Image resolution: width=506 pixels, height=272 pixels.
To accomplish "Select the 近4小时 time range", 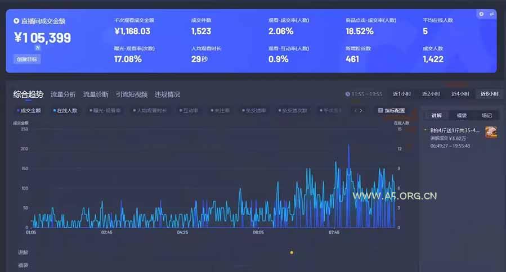I will [x=460, y=94].
